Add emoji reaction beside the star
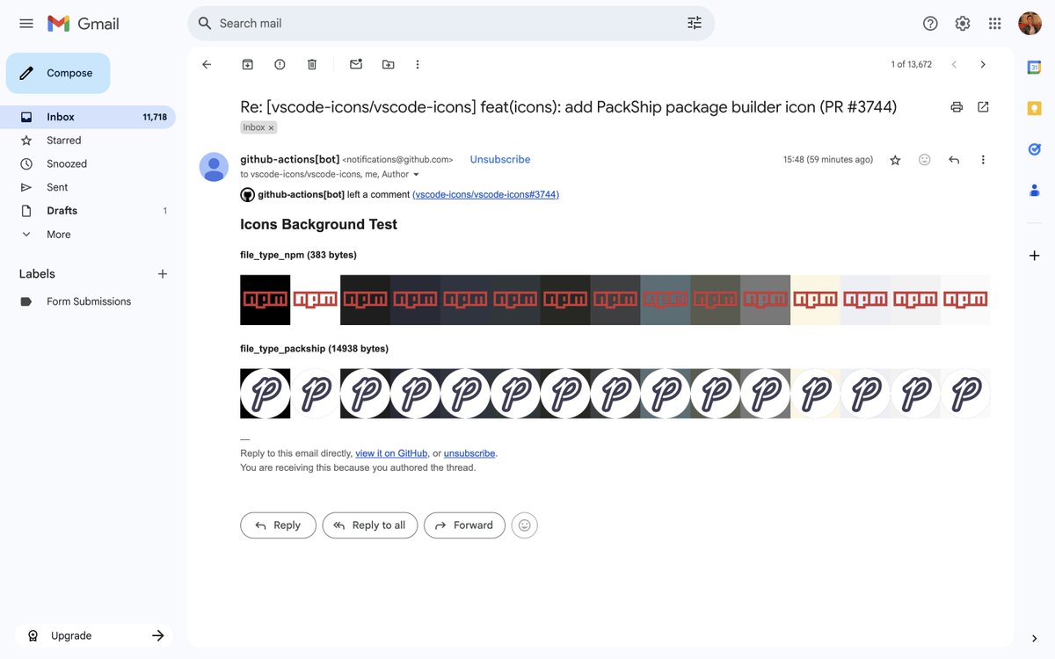Viewport: 1055px width, 659px height. click(924, 160)
